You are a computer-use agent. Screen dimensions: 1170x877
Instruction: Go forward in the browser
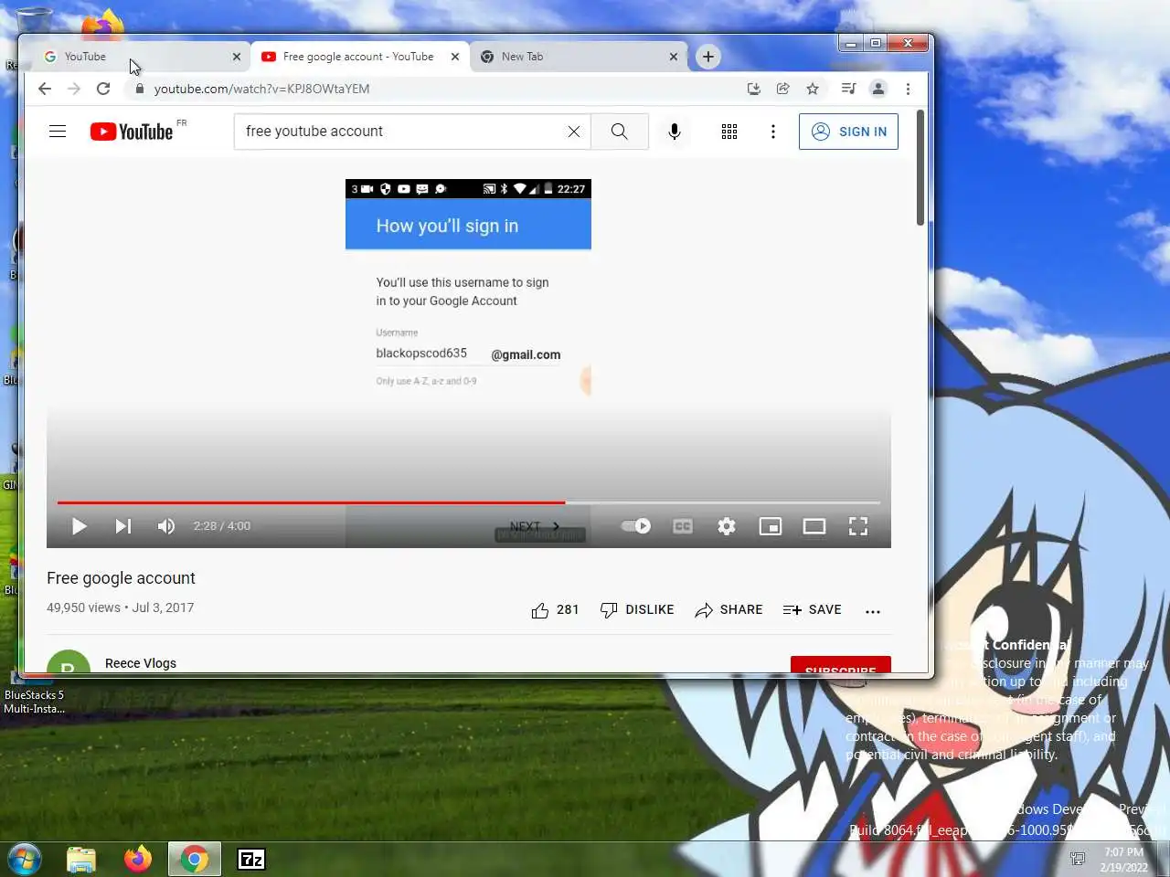tap(74, 89)
